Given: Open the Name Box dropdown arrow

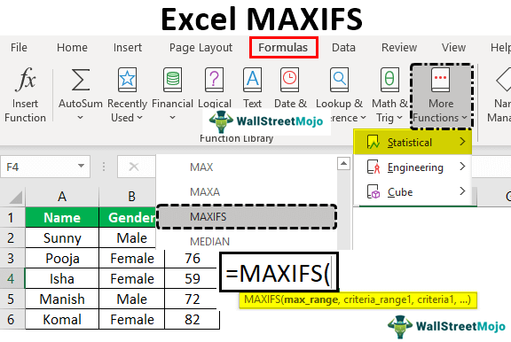Looking at the screenshot, I should coord(81,166).
